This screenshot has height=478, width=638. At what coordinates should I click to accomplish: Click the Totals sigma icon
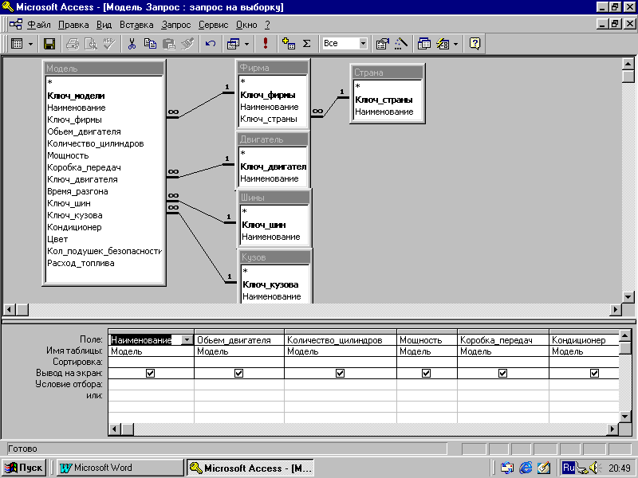(x=306, y=44)
